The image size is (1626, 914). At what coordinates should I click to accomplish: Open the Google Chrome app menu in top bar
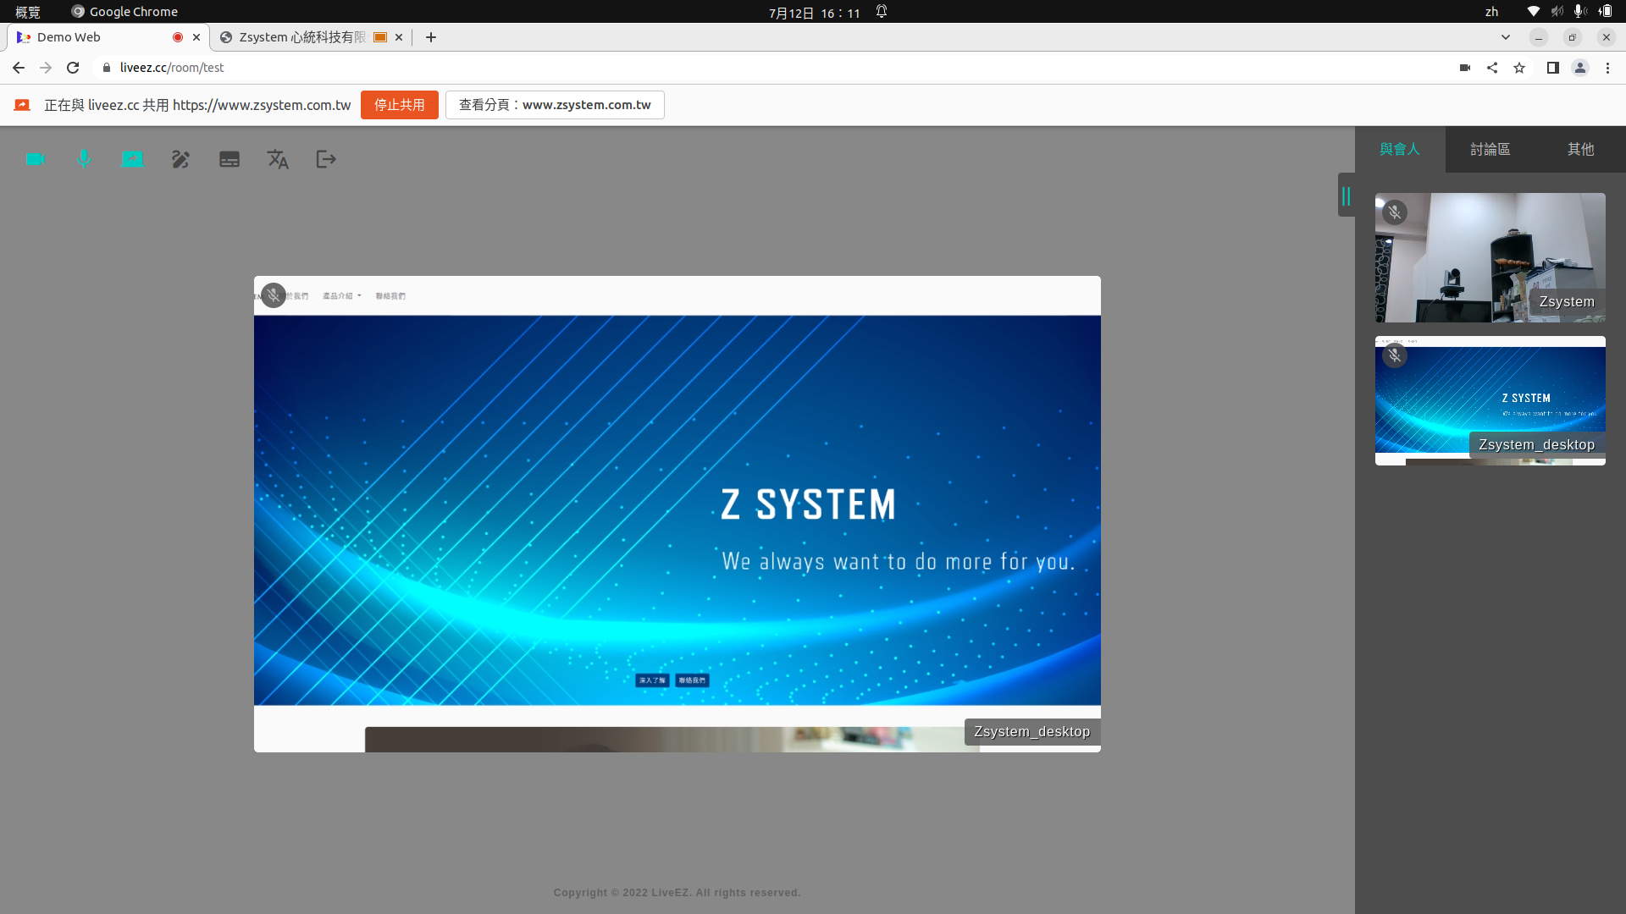click(x=124, y=12)
